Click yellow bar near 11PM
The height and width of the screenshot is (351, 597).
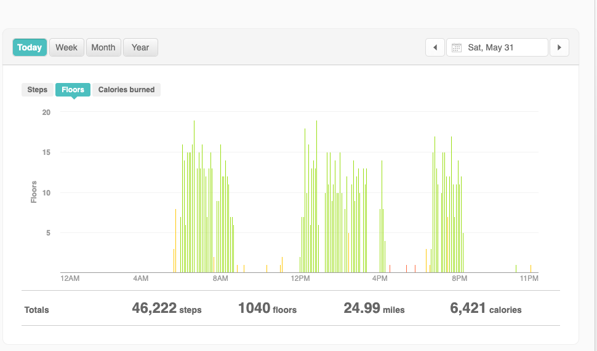point(531,269)
